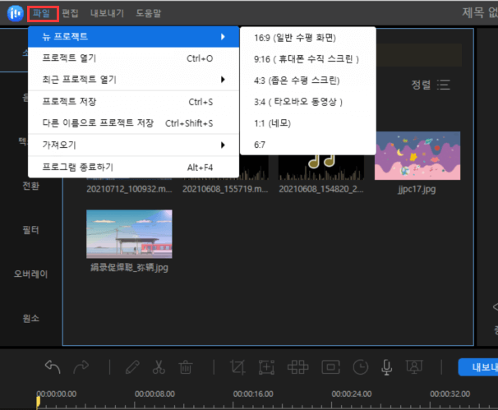Click timeline ruler at 00:00:24.00
This screenshot has height=410, width=498.
coord(352,394)
